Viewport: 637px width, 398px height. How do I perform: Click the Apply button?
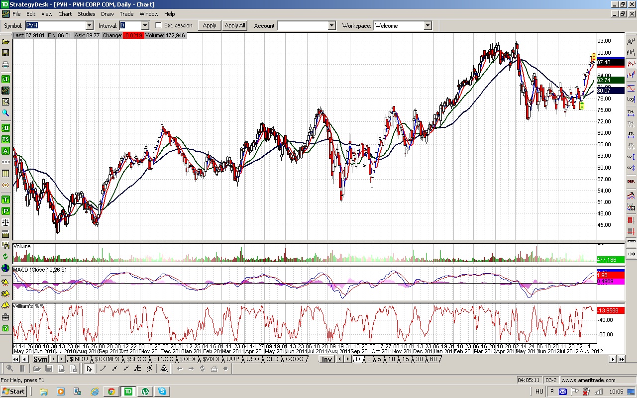click(x=210, y=25)
